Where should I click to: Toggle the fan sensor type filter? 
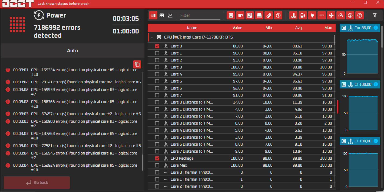click(331, 15)
